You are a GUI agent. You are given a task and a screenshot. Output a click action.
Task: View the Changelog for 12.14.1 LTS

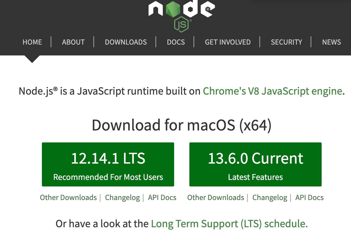[122, 198]
